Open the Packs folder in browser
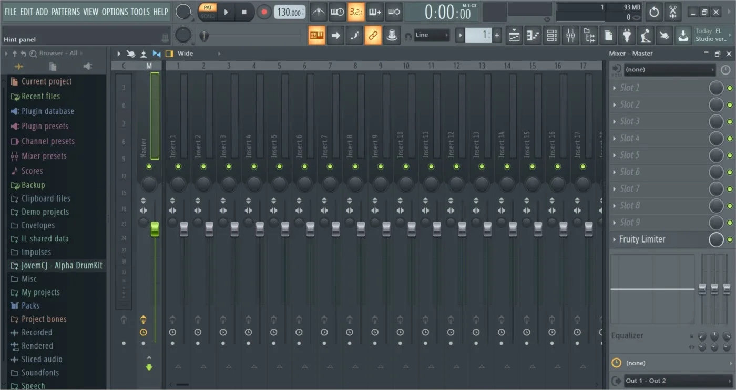Screen dimensions: 736x390 pyautogui.click(x=30, y=305)
